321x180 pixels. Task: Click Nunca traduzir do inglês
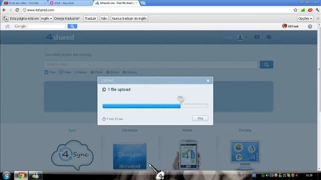(129, 18)
